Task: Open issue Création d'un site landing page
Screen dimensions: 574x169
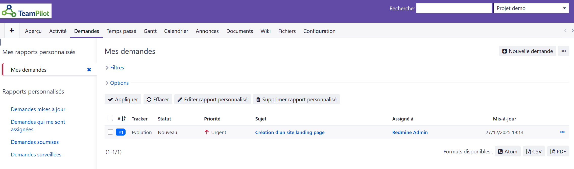Action: 290,132
